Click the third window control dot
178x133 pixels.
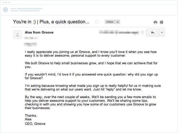(9, 2)
